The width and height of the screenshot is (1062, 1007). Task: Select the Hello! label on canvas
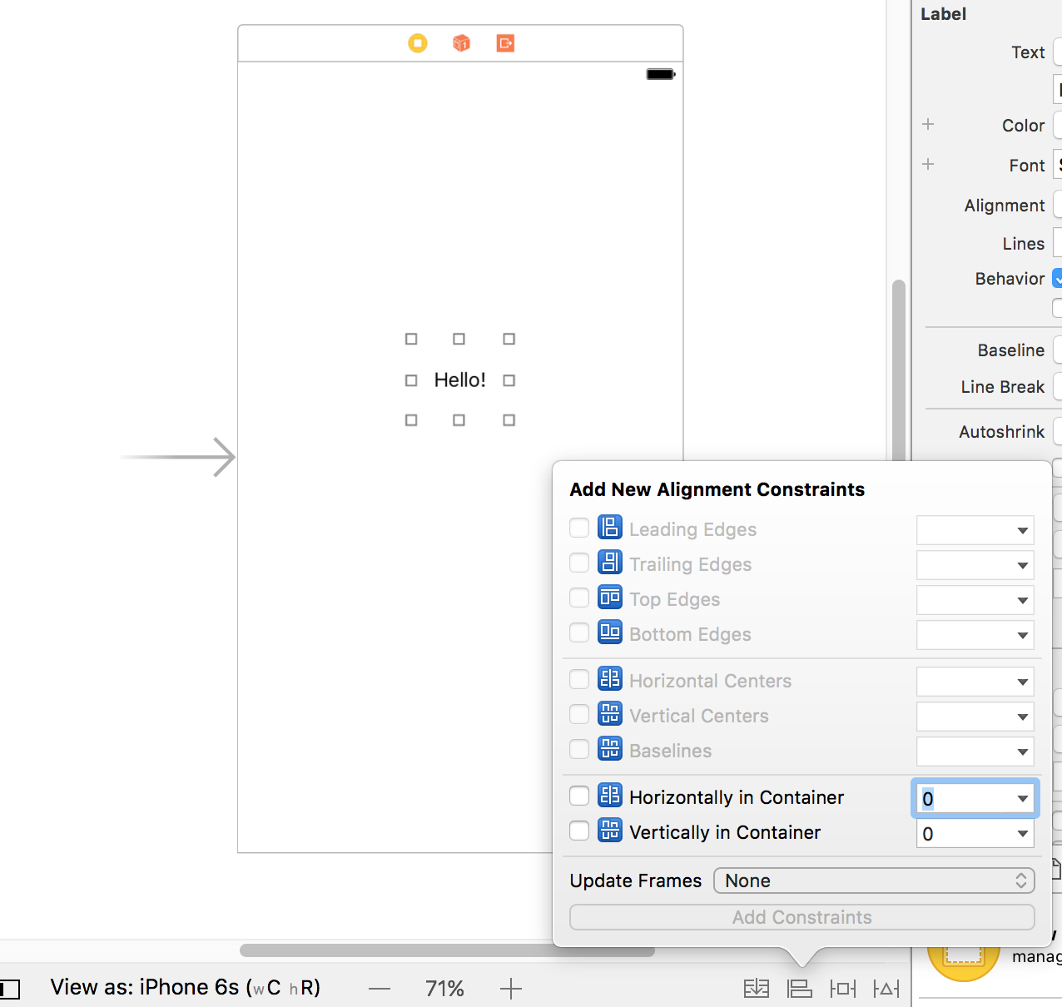459,380
